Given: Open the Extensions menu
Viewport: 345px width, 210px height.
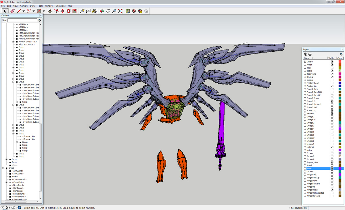Looking at the screenshot, I should 60,6.
